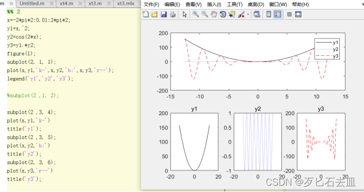Screen dimensions: 364x192
Task: Activate the Zoom Out magnifier tool
Action: [x=205, y=14]
